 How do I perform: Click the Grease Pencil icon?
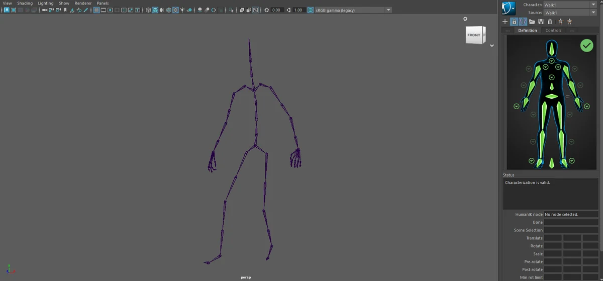(x=86, y=10)
